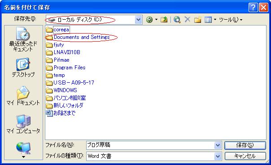The height and width of the screenshot is (165, 271).
Task: Expand the ファイルの種類 dropdown arrow
Action: 218,156
